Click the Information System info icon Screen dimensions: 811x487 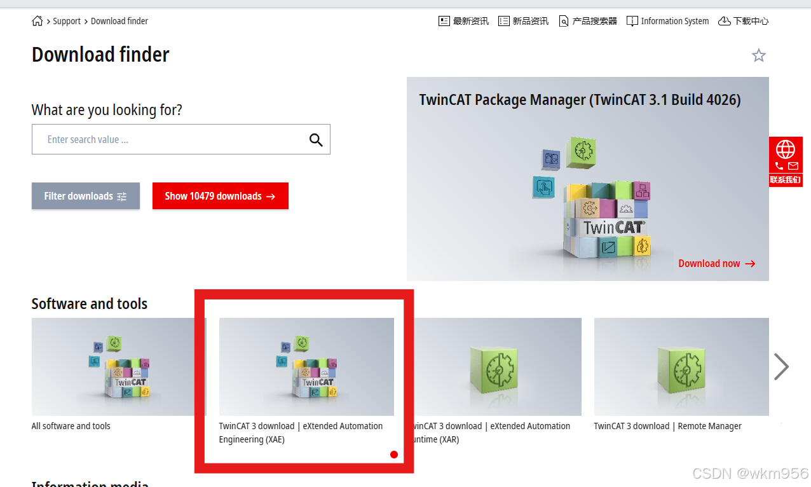pos(632,21)
